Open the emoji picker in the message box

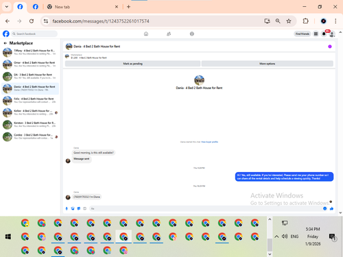tap(324, 208)
